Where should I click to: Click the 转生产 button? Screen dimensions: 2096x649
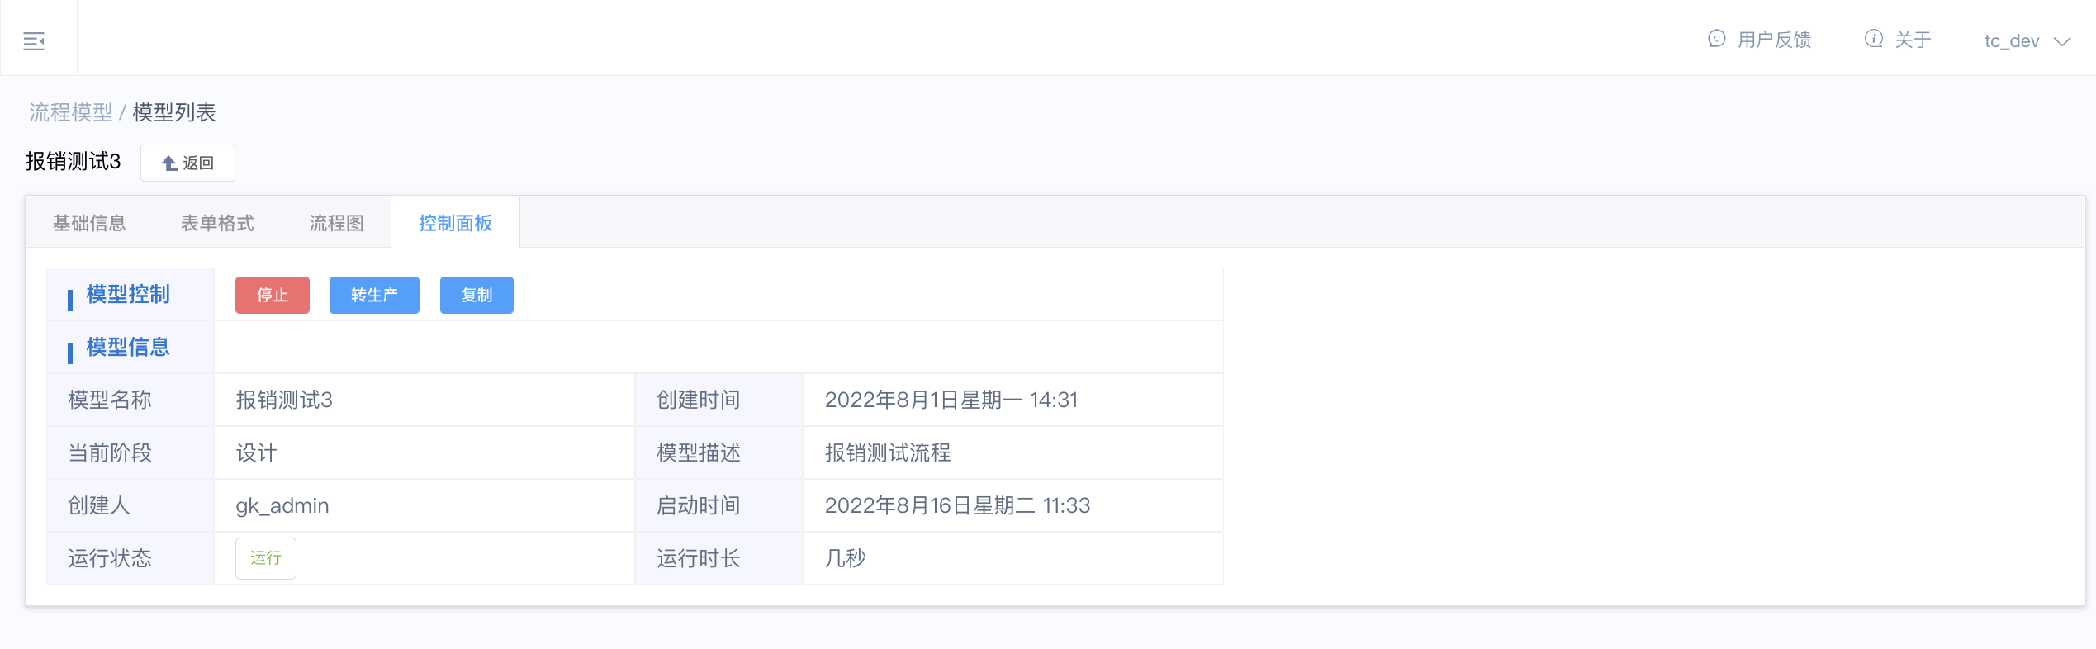coord(374,295)
